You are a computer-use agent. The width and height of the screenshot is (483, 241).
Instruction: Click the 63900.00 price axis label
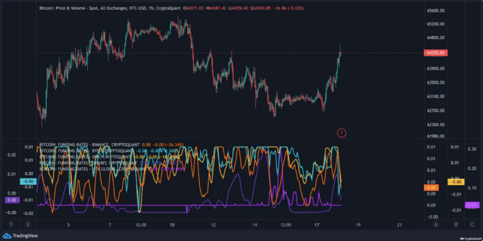click(x=435, y=68)
